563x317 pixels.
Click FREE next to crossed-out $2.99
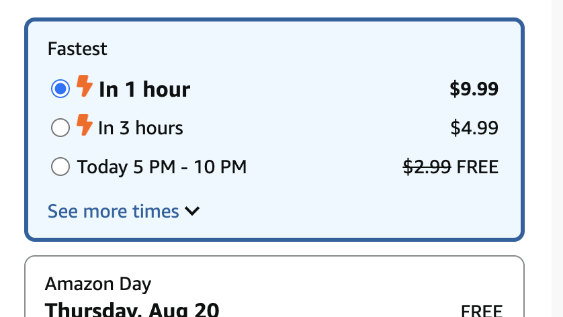point(478,167)
